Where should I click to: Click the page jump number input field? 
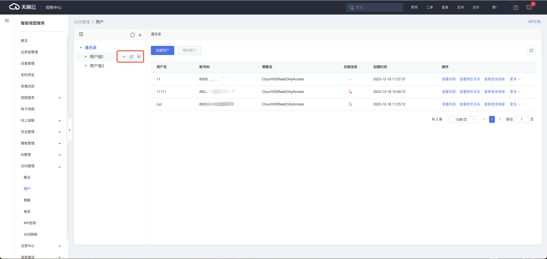521,119
